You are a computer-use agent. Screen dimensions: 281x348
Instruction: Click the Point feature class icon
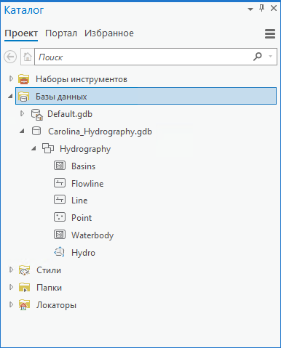click(60, 217)
